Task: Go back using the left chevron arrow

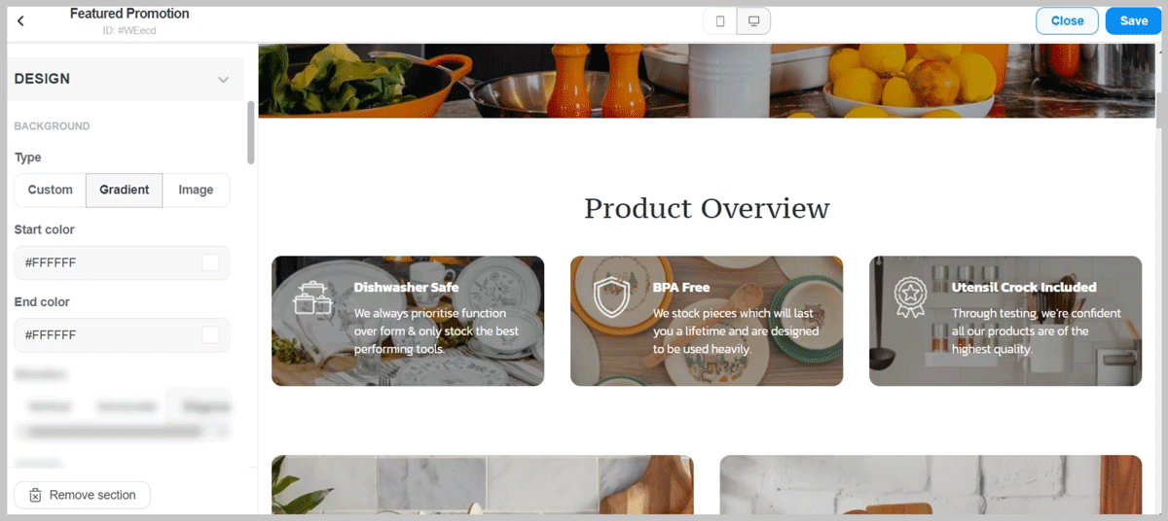Action: coord(20,20)
